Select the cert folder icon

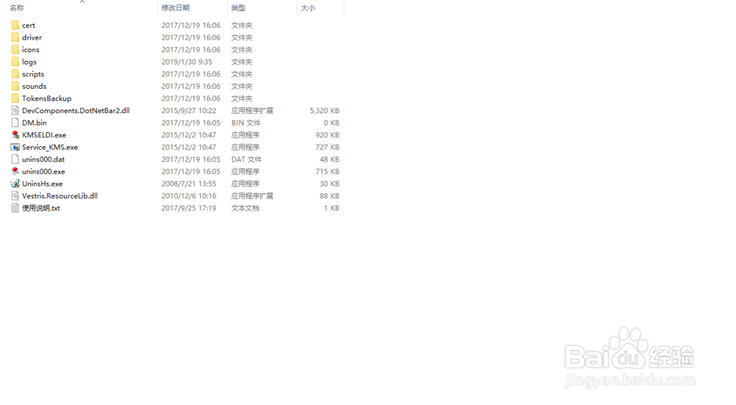click(15, 25)
